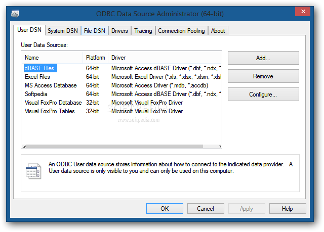Click the Cancel button
This screenshot has height=232, width=324.
point(206,208)
